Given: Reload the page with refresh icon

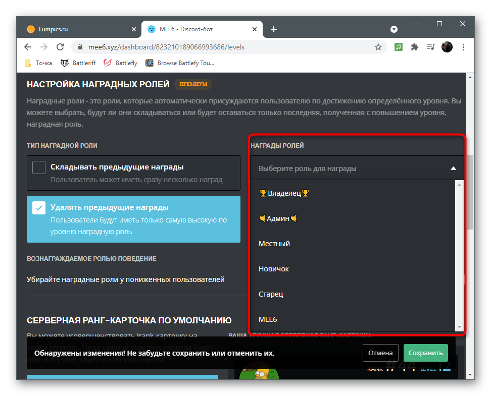Looking at the screenshot, I should point(60,47).
